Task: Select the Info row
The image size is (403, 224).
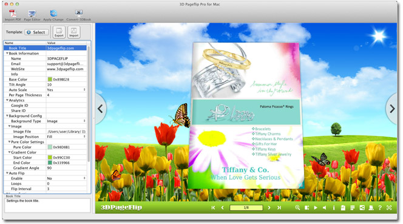Action: pyautogui.click(x=46, y=74)
